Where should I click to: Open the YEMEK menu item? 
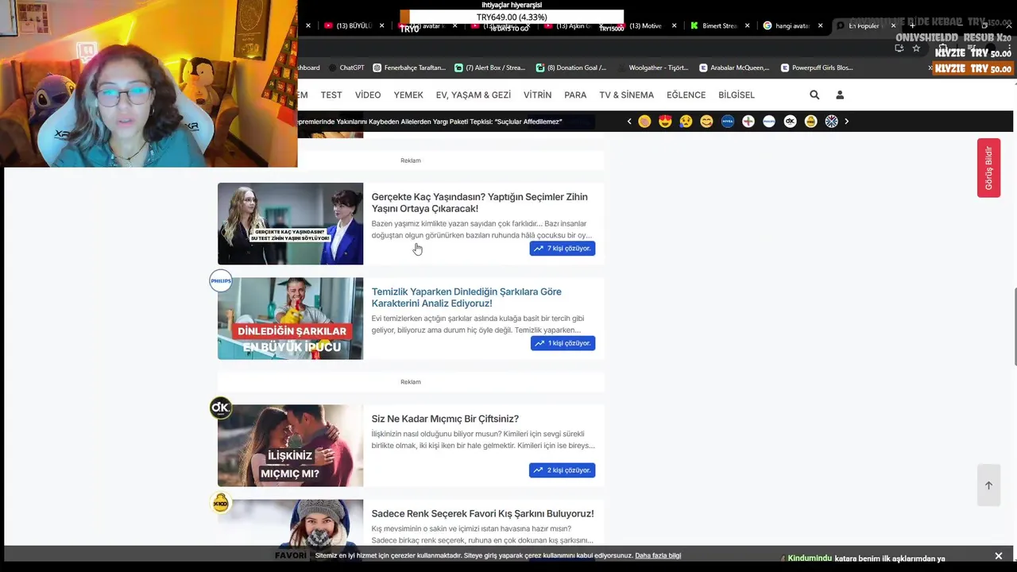[x=408, y=95]
